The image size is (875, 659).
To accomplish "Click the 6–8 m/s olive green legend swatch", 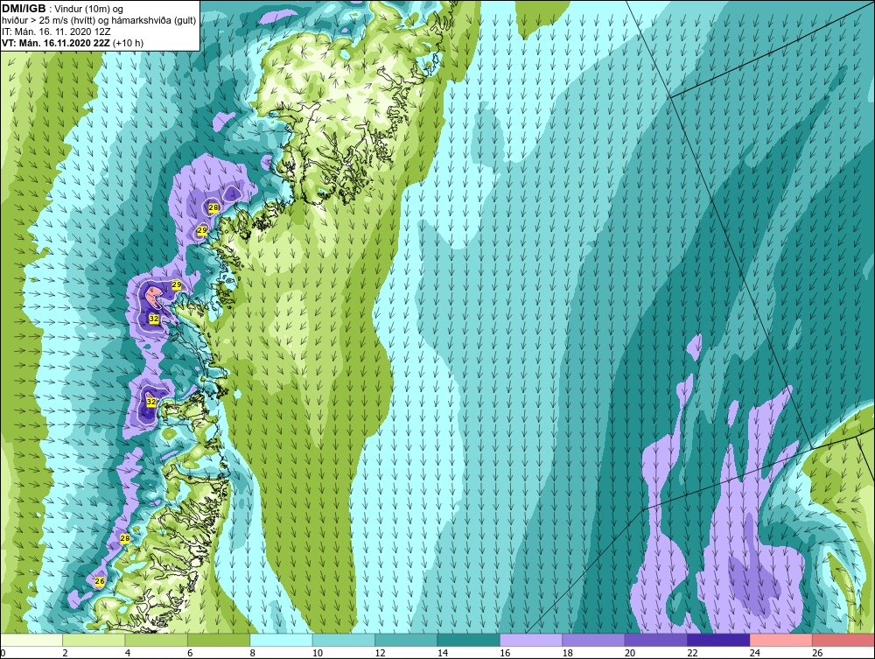I will [x=219, y=640].
